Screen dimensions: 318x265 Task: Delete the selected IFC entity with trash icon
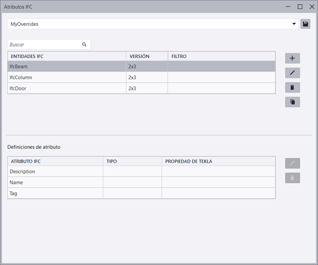pos(292,87)
